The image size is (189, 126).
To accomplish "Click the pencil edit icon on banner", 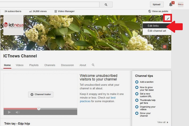I will (168, 19).
